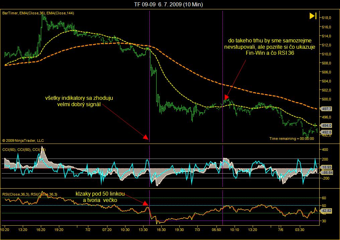Select the 492,5 last price marker

(x=326, y=132)
